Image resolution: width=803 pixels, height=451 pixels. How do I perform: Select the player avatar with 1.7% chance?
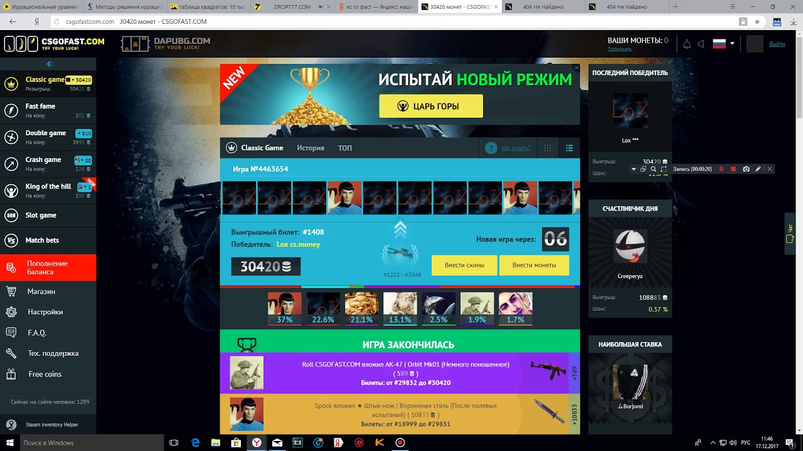coord(516,309)
